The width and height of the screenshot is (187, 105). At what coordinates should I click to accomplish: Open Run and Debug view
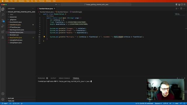tap(3, 26)
